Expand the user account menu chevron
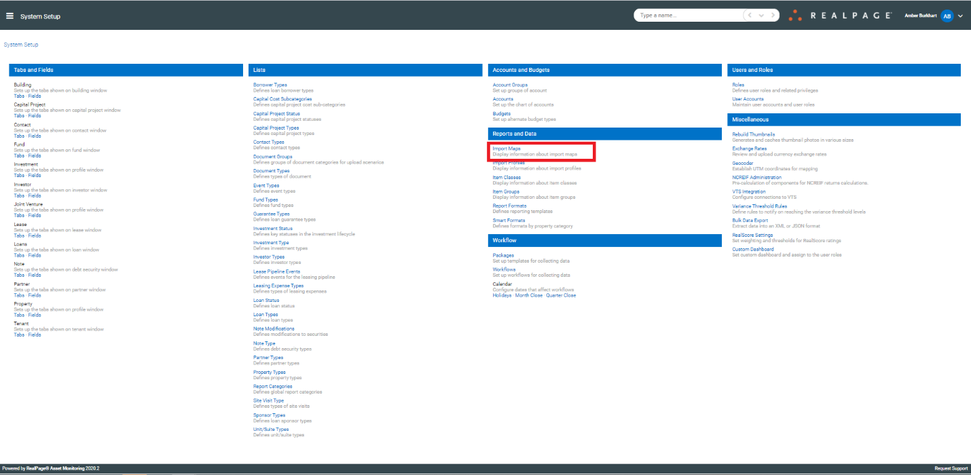This screenshot has width=971, height=475. (x=960, y=16)
